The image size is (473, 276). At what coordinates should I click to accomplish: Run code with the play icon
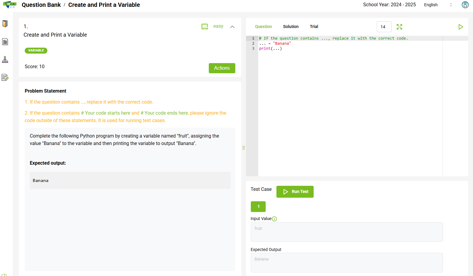[460, 27]
